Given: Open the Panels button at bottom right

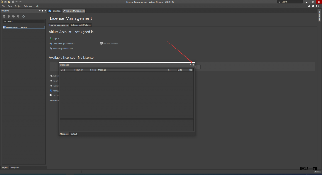Looking at the screenshot, I should coord(317,172).
